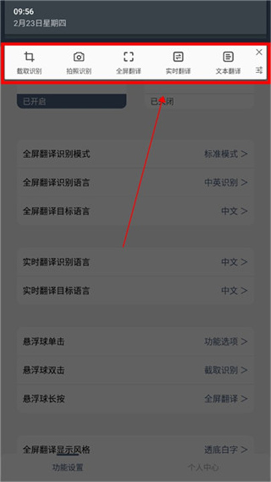The height and width of the screenshot is (482, 271).
Task: Select 实时翻译识别语言 row
Action: 135,262
